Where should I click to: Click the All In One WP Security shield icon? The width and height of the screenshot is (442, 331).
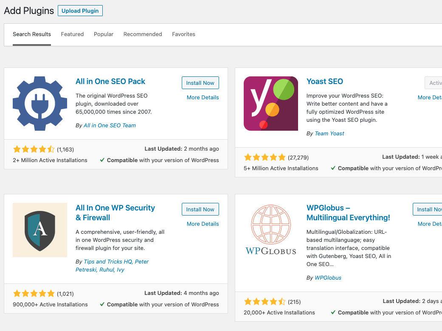40,230
